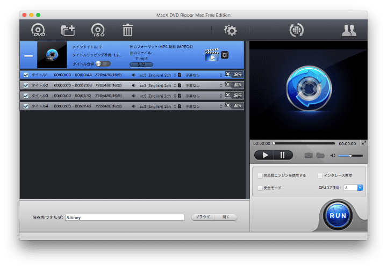387x268 pixels.
Task: Enable the 安全モード checkbox
Action: [260, 188]
